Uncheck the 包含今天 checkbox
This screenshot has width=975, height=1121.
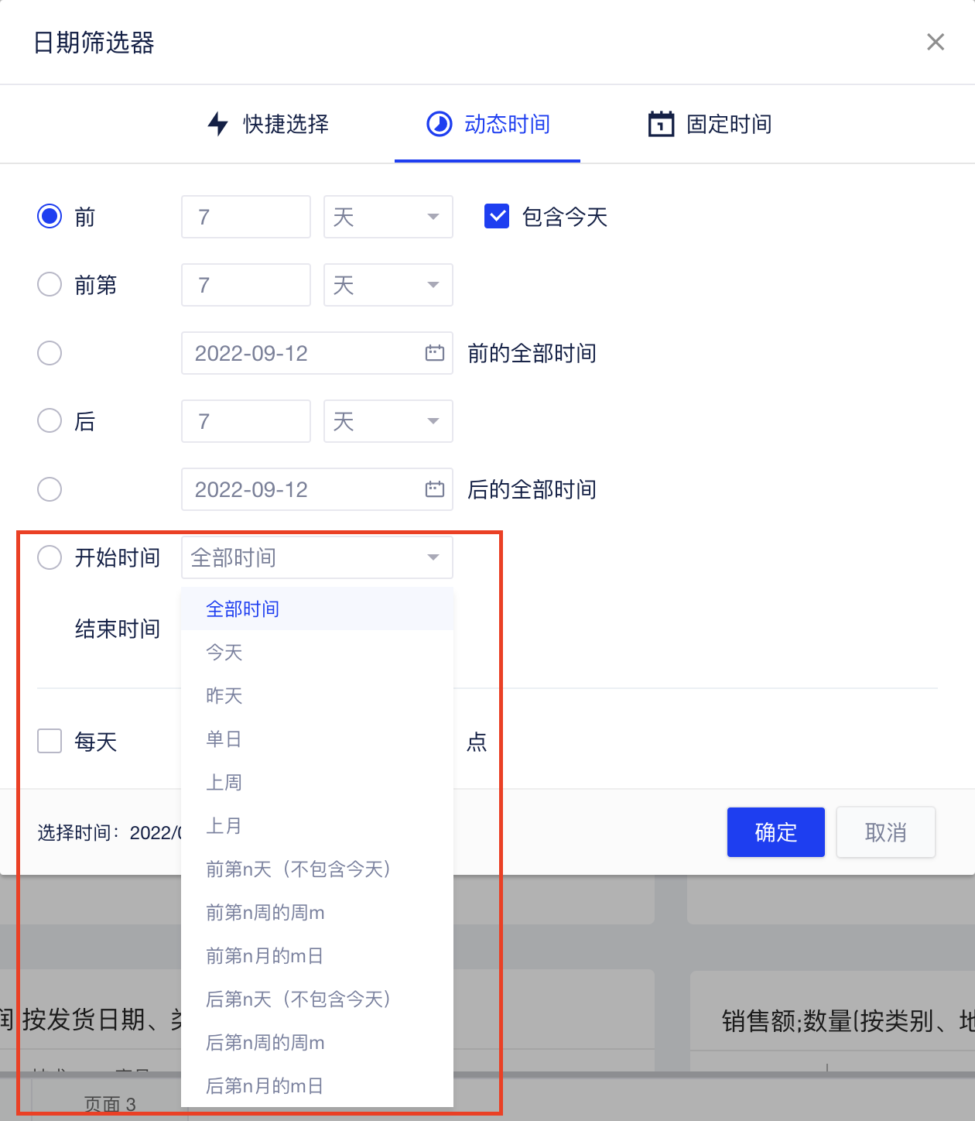(496, 217)
